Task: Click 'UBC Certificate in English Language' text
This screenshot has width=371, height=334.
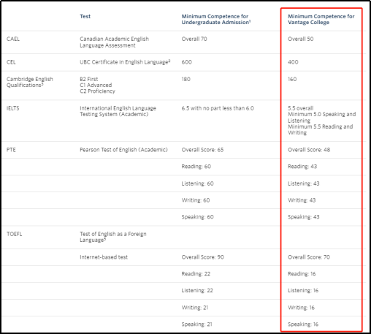Action: pos(125,62)
